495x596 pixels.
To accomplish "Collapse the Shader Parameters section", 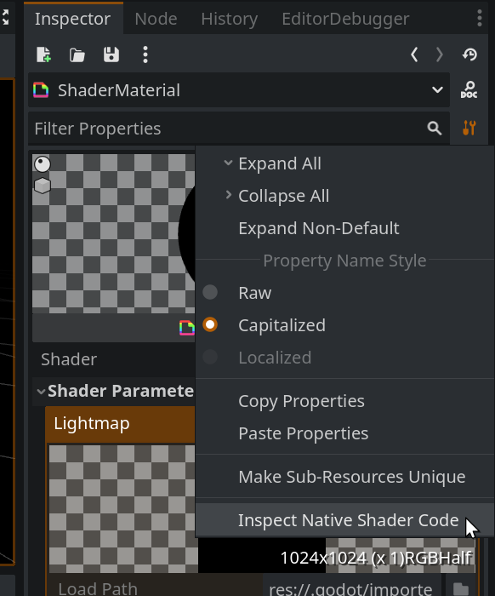I will (x=41, y=391).
